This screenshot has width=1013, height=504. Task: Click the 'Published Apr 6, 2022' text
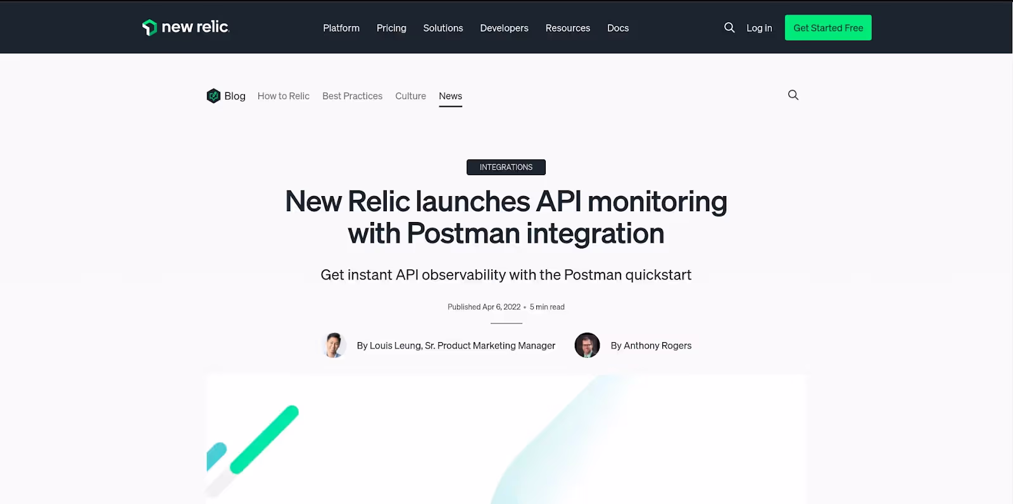(484, 307)
